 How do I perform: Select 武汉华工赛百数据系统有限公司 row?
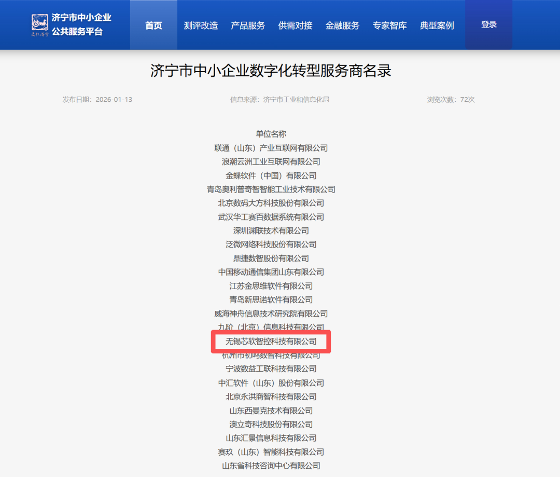(x=271, y=217)
